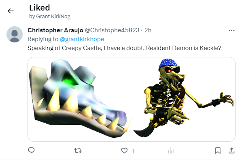The image size is (242, 160).
Task: Click the Christopher Araujo display name
Action: pyautogui.click(x=55, y=30)
